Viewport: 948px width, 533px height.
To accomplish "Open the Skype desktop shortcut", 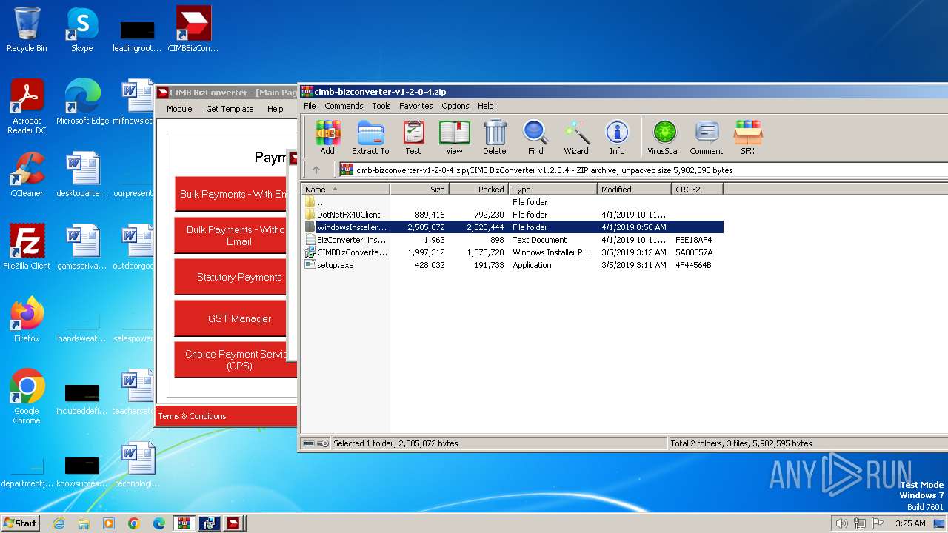I will click(x=81, y=30).
